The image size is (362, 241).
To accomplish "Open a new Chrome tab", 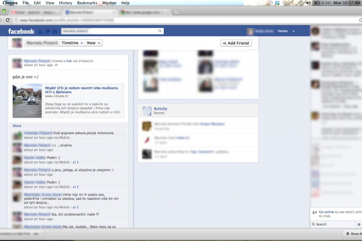I will click(175, 12).
